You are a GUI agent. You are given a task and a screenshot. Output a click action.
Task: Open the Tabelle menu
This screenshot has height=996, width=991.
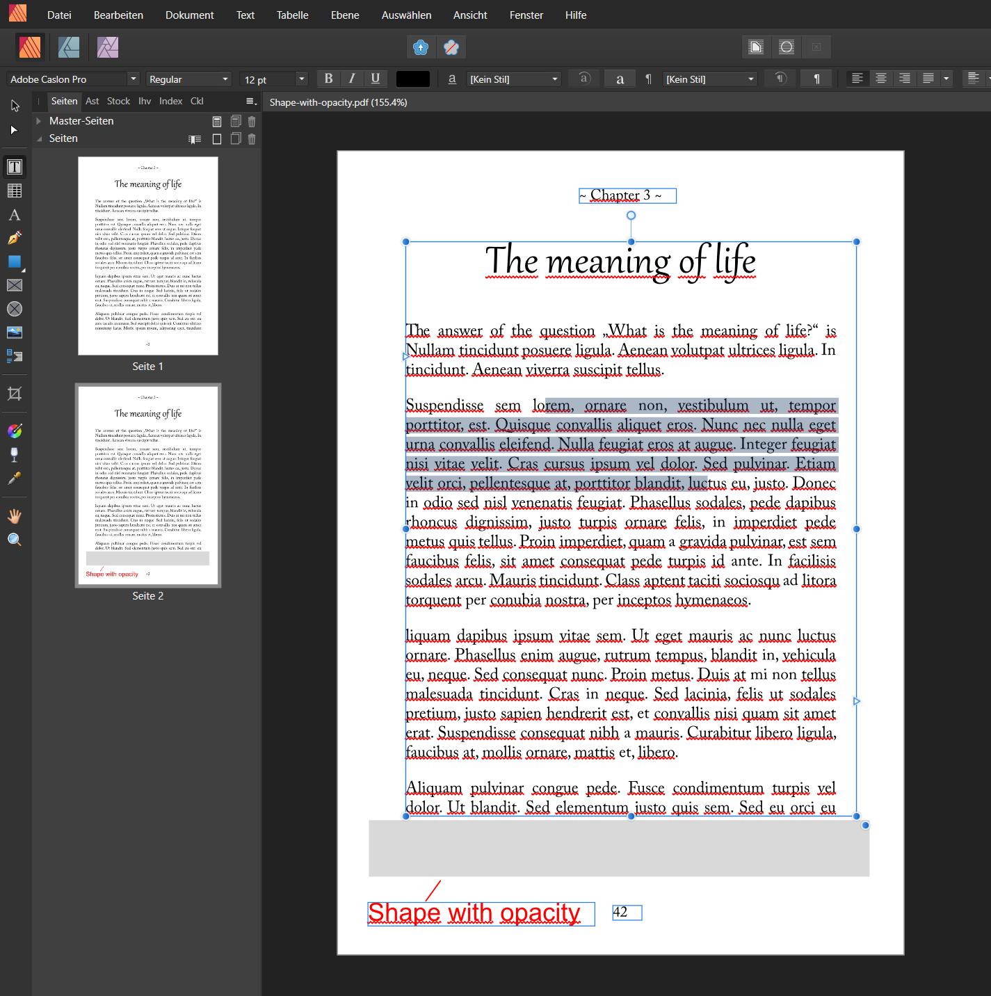pyautogui.click(x=293, y=15)
